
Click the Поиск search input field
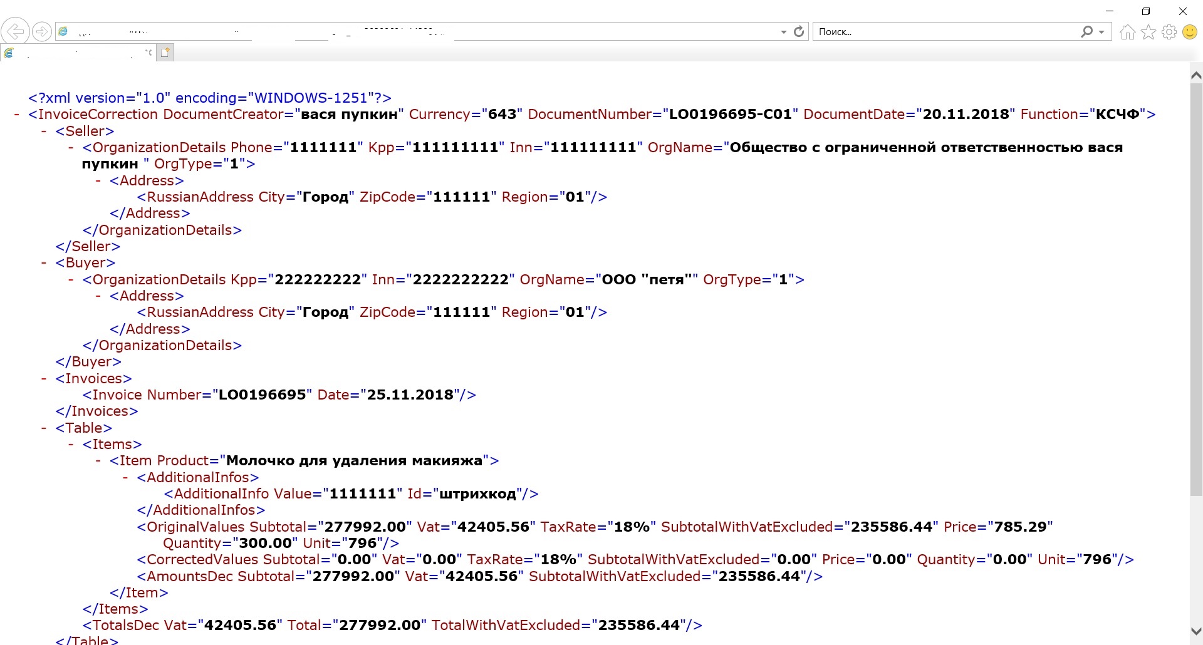(940, 31)
